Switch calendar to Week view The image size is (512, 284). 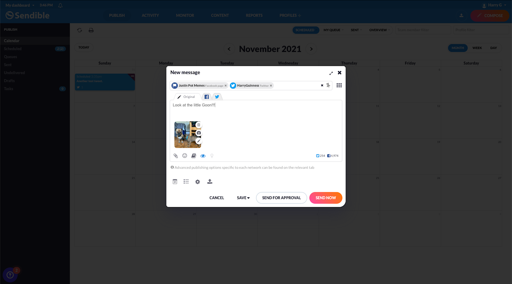pyautogui.click(x=477, y=48)
